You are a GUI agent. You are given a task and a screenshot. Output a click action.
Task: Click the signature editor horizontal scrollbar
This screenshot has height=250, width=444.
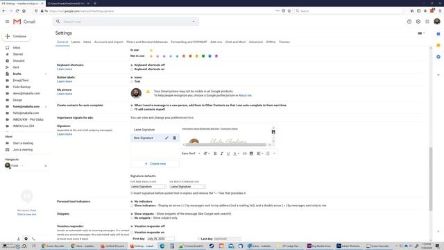click(x=225, y=145)
